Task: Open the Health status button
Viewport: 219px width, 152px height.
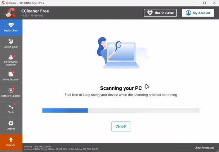Action: coord(160,13)
